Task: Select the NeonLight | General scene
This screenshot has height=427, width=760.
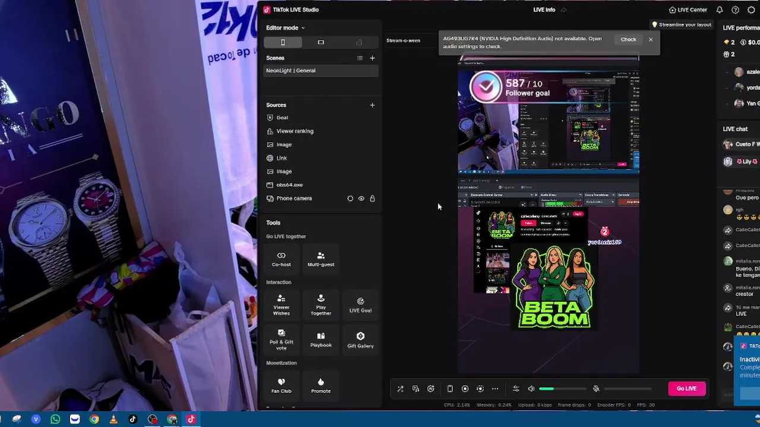Action: (x=321, y=71)
